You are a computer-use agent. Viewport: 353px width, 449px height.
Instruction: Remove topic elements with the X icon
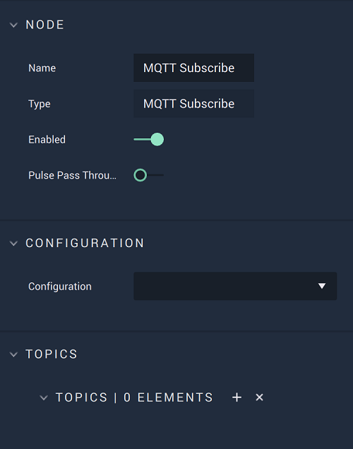259,397
